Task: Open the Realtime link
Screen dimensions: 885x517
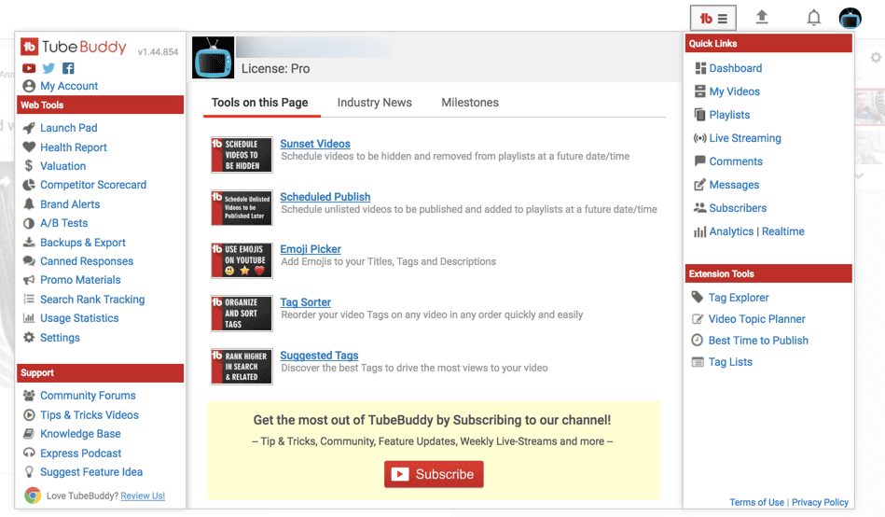Action: [782, 231]
